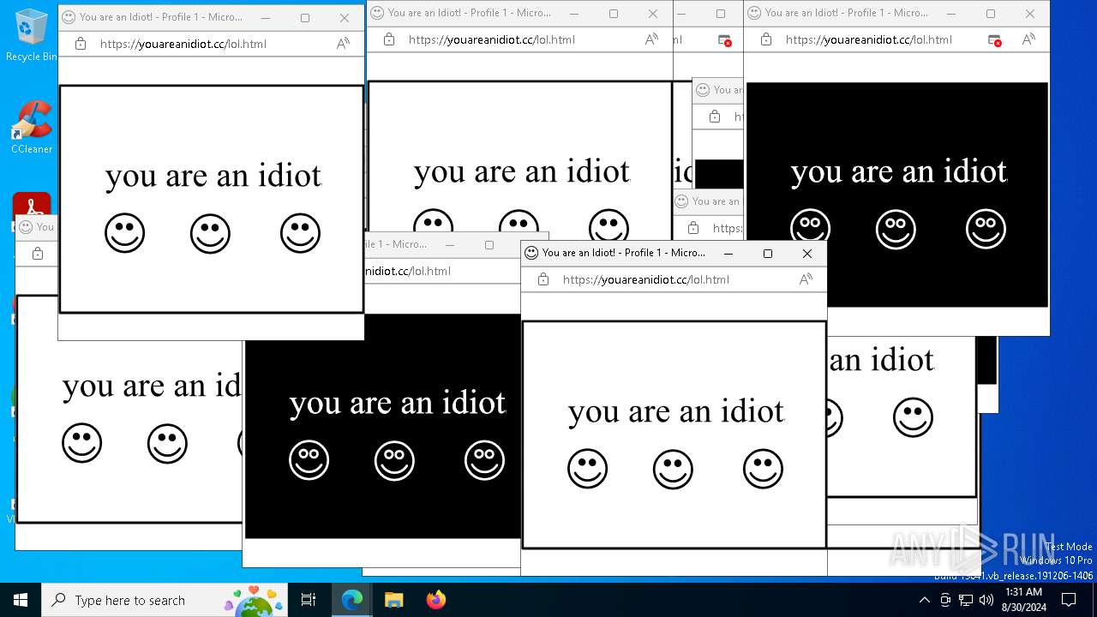
Task: Click lock icon in top-right black popup's address bar
Action: (x=766, y=39)
